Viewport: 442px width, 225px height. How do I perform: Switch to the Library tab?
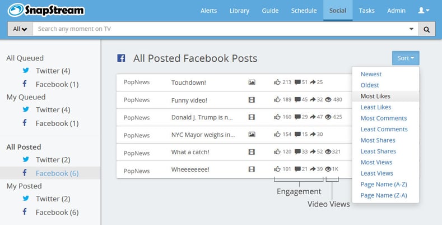click(x=239, y=11)
